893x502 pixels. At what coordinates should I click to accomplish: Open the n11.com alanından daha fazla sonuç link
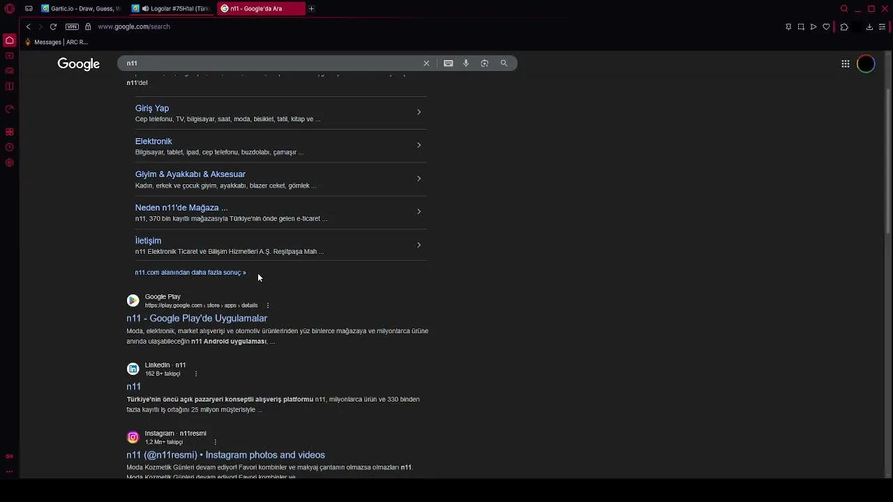tap(190, 273)
